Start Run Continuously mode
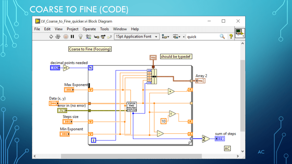Image resolution: width=292 pixels, height=164 pixels. [58, 37]
